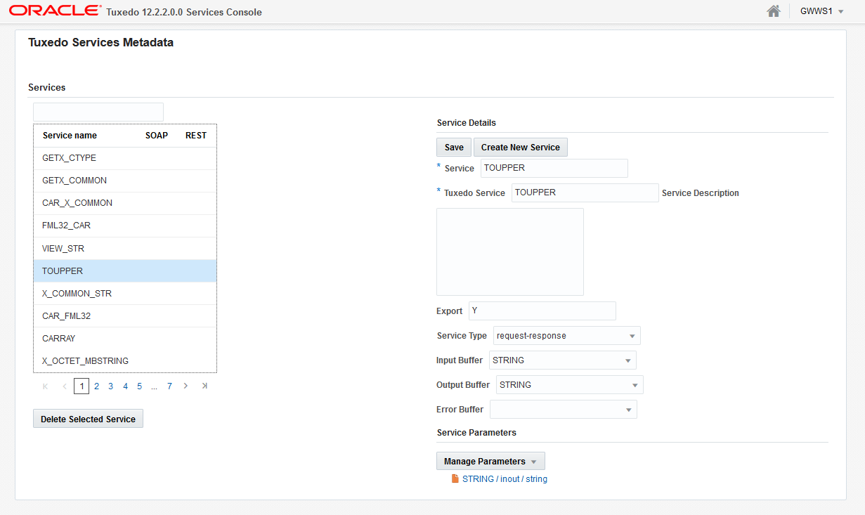Viewport: 865px width, 515px height.
Task: Open page 5 of services list
Action: (139, 386)
